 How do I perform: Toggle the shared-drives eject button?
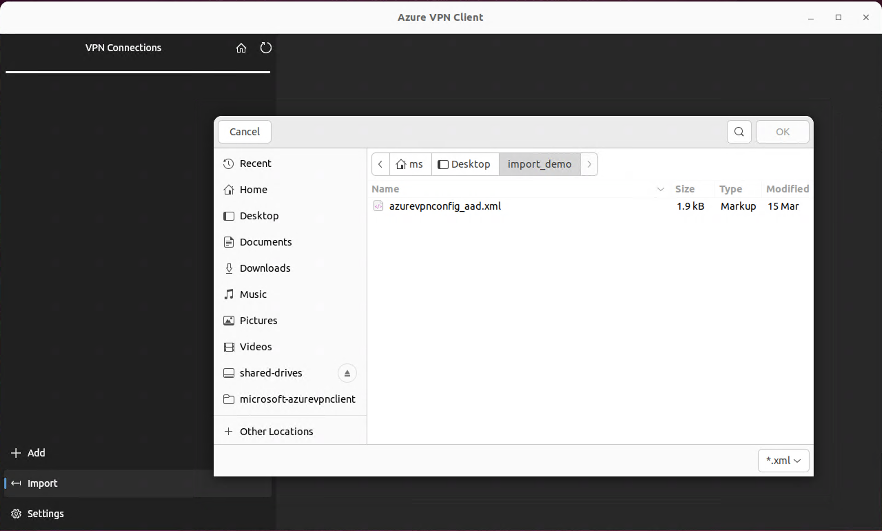coord(347,373)
